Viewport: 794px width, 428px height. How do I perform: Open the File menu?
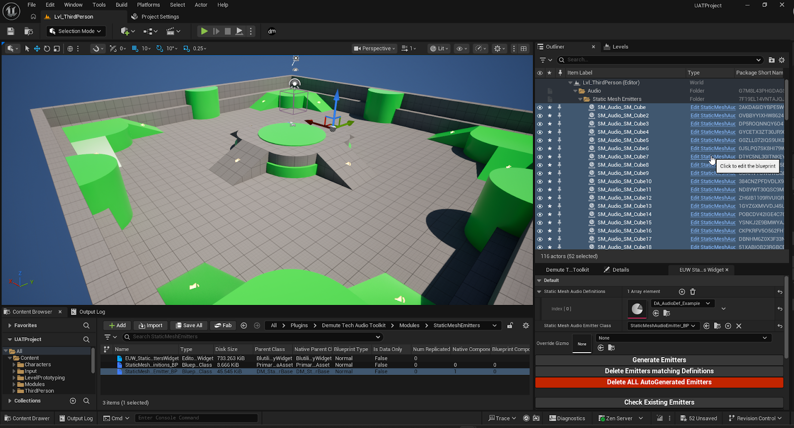[x=32, y=5]
